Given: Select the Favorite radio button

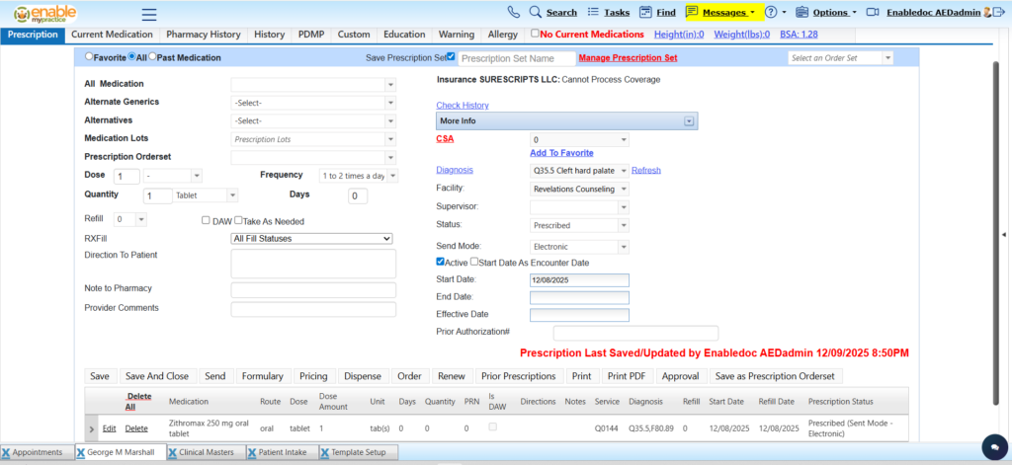Looking at the screenshot, I should [90, 57].
